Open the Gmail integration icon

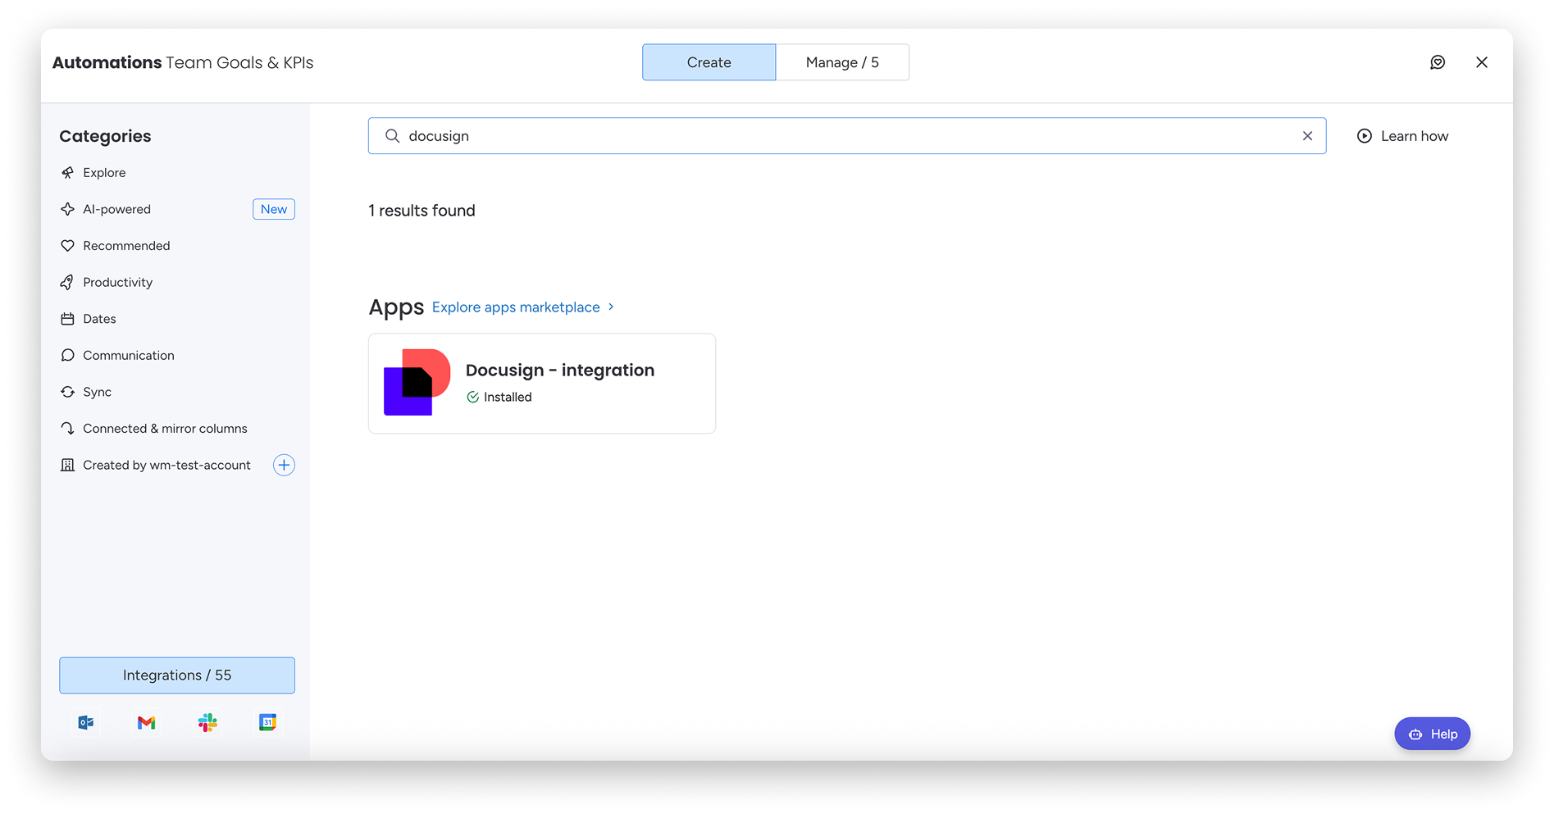coord(146,722)
